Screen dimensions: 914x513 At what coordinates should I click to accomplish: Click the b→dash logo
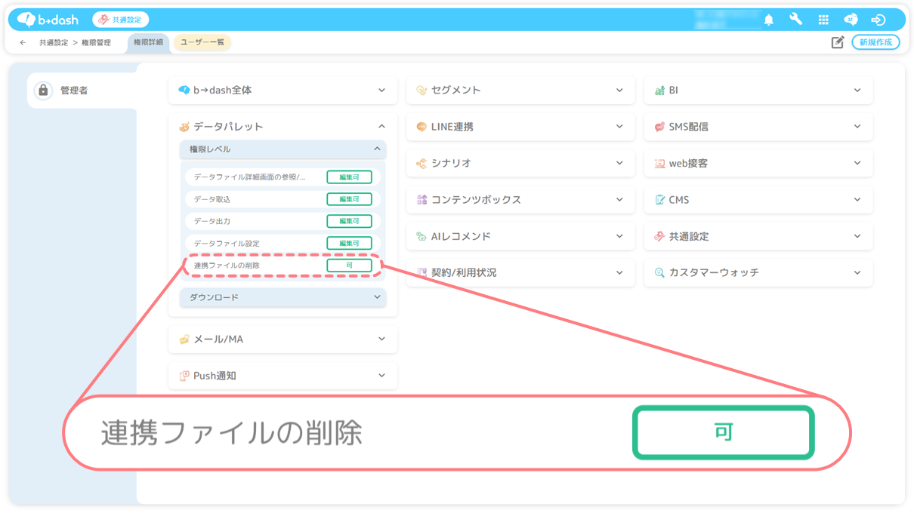[x=48, y=20]
